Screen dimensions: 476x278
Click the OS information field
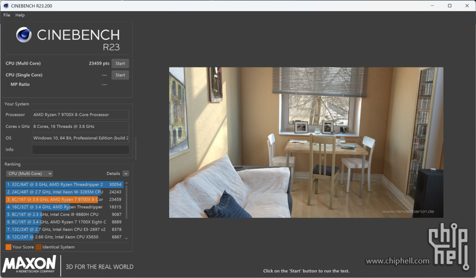pyautogui.click(x=80, y=138)
